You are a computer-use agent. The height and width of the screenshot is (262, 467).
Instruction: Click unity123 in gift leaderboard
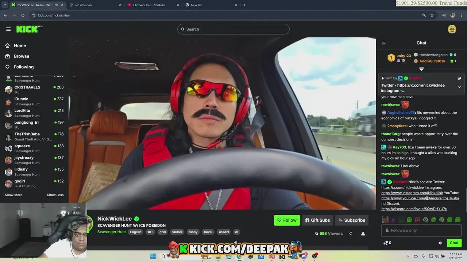tap(404, 56)
